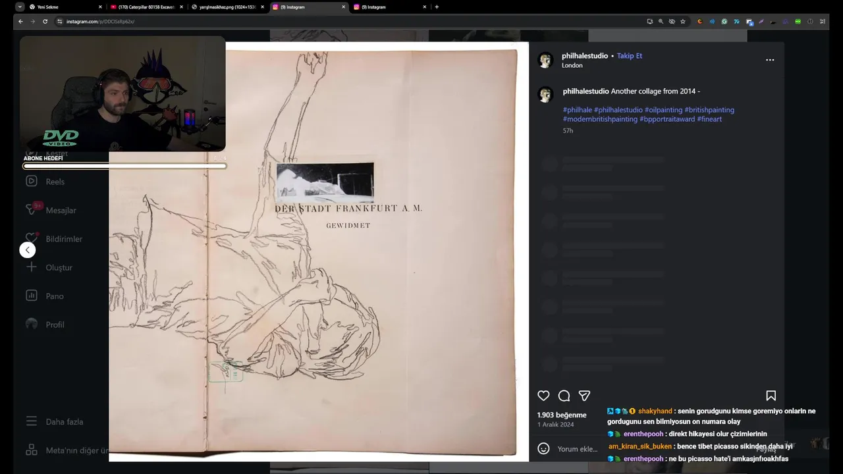The image size is (843, 474).
Task: Open Mesajlar in the sidebar
Action: (51, 210)
